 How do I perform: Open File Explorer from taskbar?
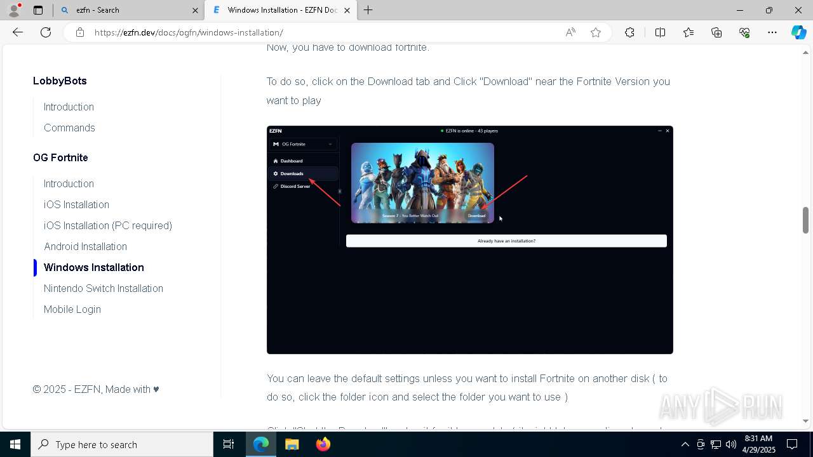[292, 444]
